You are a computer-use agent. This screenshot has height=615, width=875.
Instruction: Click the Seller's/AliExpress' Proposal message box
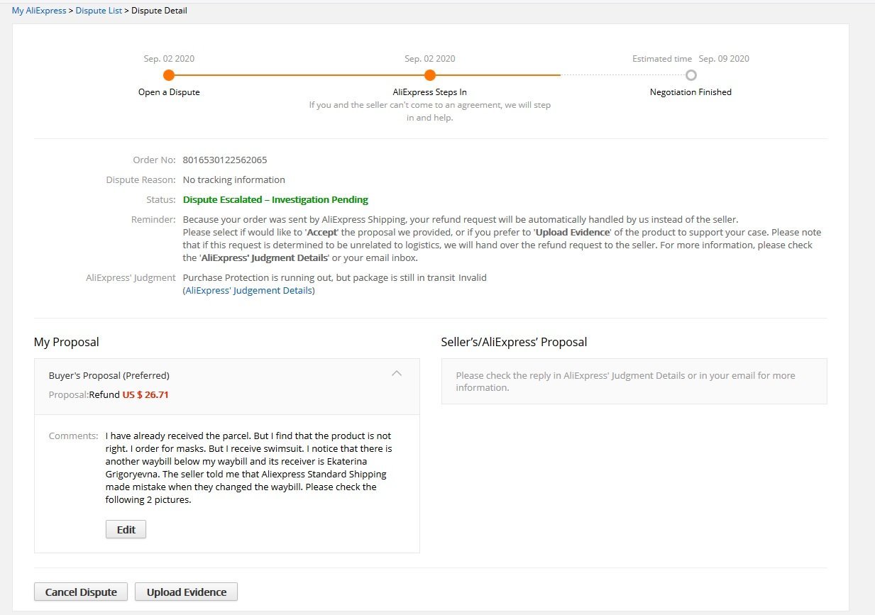[x=634, y=382]
